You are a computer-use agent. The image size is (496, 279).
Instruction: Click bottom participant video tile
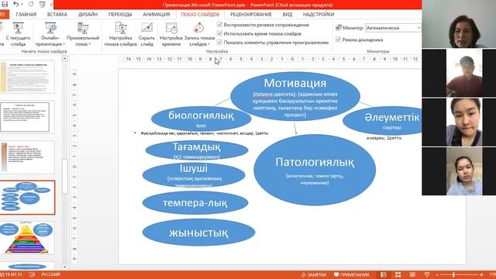pyautogui.click(x=459, y=171)
